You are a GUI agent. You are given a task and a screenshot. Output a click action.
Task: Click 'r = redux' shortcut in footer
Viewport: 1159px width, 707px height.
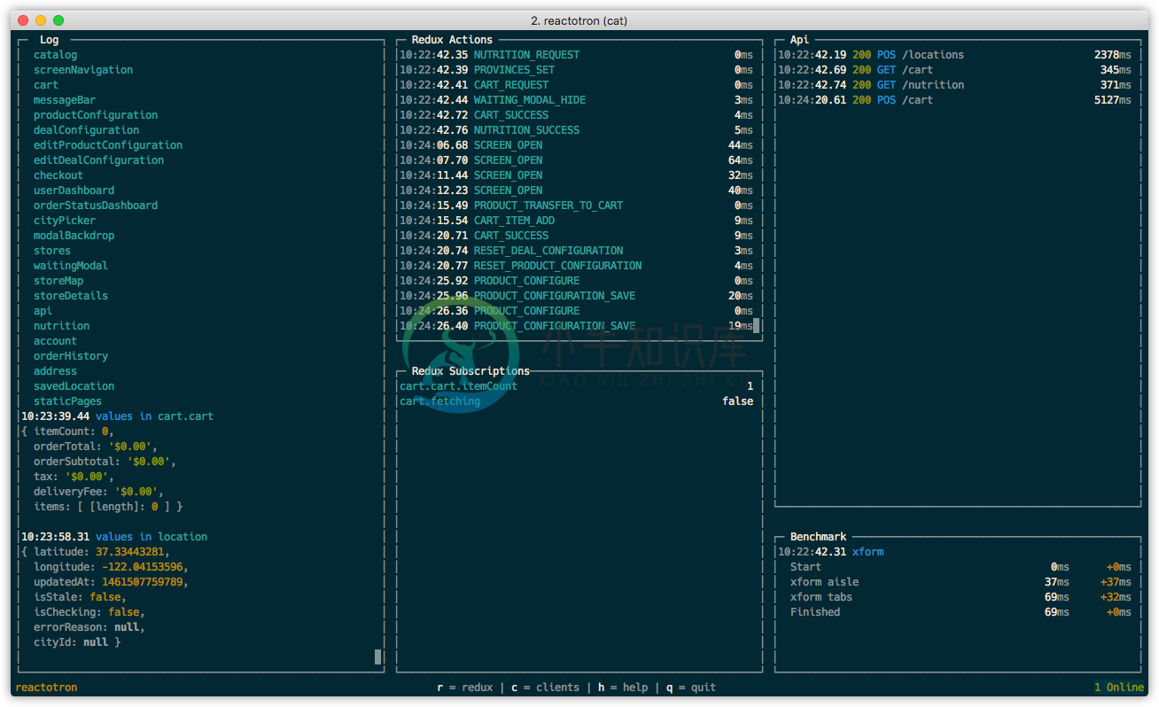tap(464, 688)
